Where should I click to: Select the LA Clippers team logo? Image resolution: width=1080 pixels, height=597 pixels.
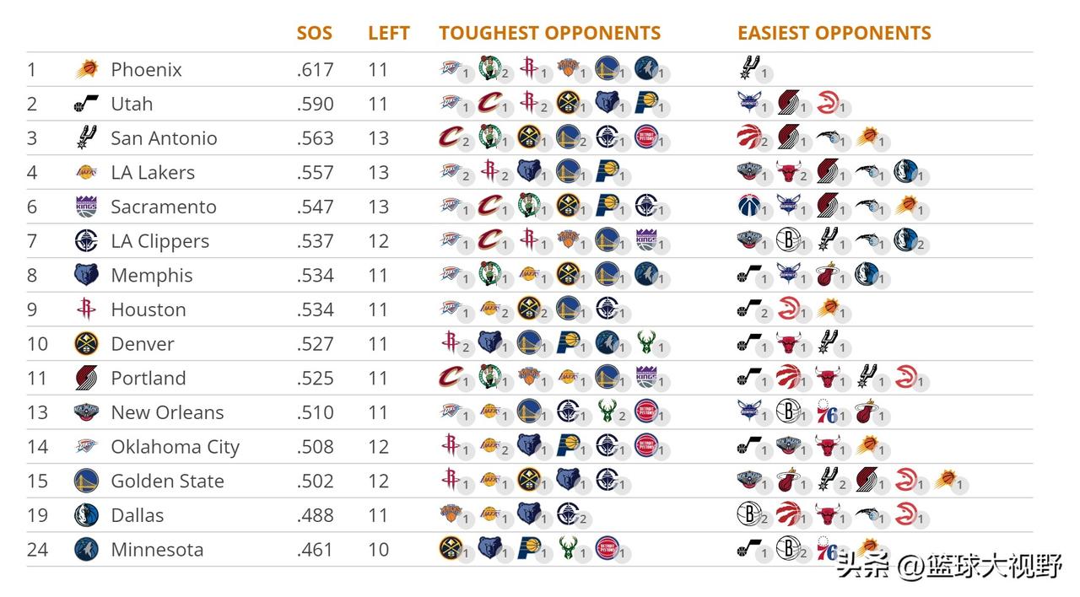(x=86, y=241)
